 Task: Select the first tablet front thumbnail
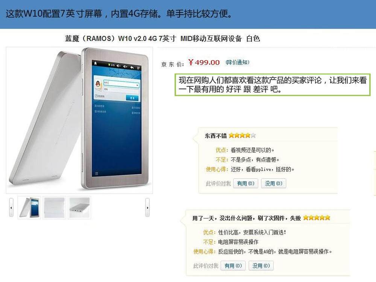coord(29,208)
